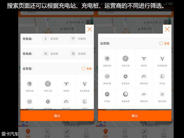Viewport: 184px width, 138px height.
Task: Toggle the 有空闲 charging station filter
Action: point(50,39)
